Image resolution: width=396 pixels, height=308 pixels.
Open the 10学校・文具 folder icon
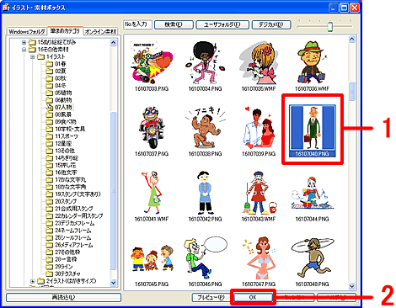[x=49, y=129]
